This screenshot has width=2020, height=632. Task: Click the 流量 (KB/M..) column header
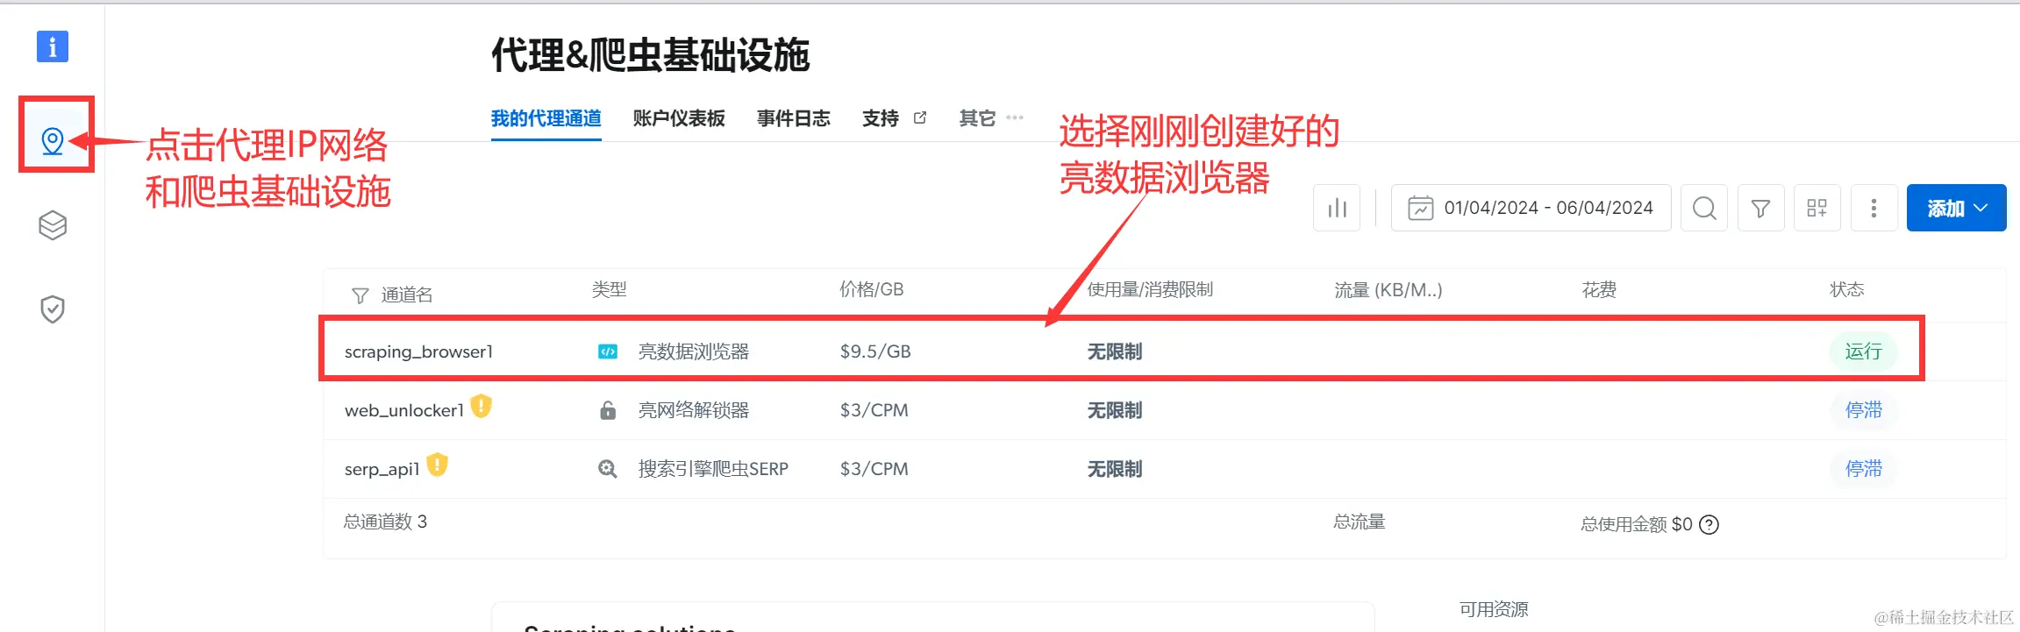pos(1388,289)
